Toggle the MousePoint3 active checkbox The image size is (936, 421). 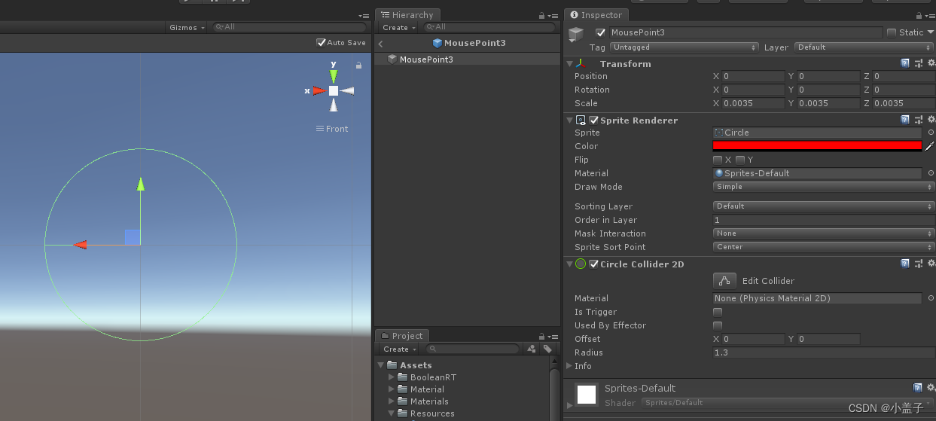tap(600, 32)
